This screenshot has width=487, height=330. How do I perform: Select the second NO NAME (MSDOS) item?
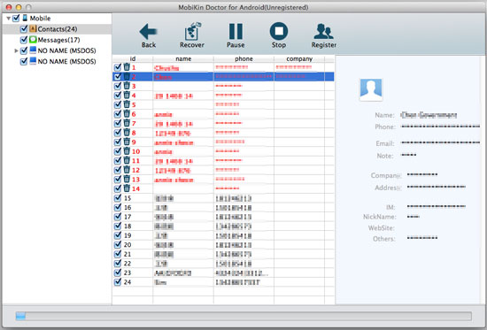point(66,61)
